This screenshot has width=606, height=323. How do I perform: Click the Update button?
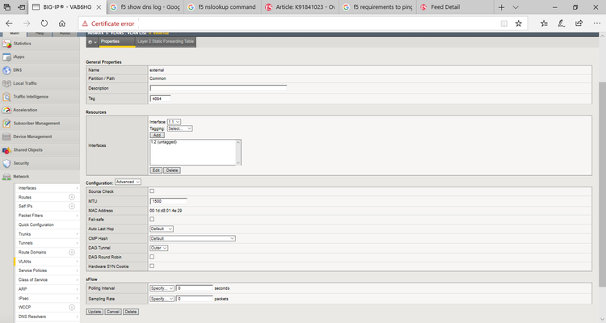[x=95, y=312]
